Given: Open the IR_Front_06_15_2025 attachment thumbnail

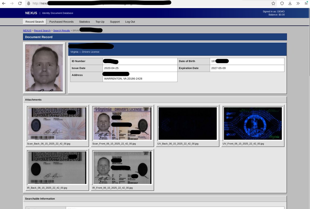Looking at the screenshot, I should click(x=122, y=168).
